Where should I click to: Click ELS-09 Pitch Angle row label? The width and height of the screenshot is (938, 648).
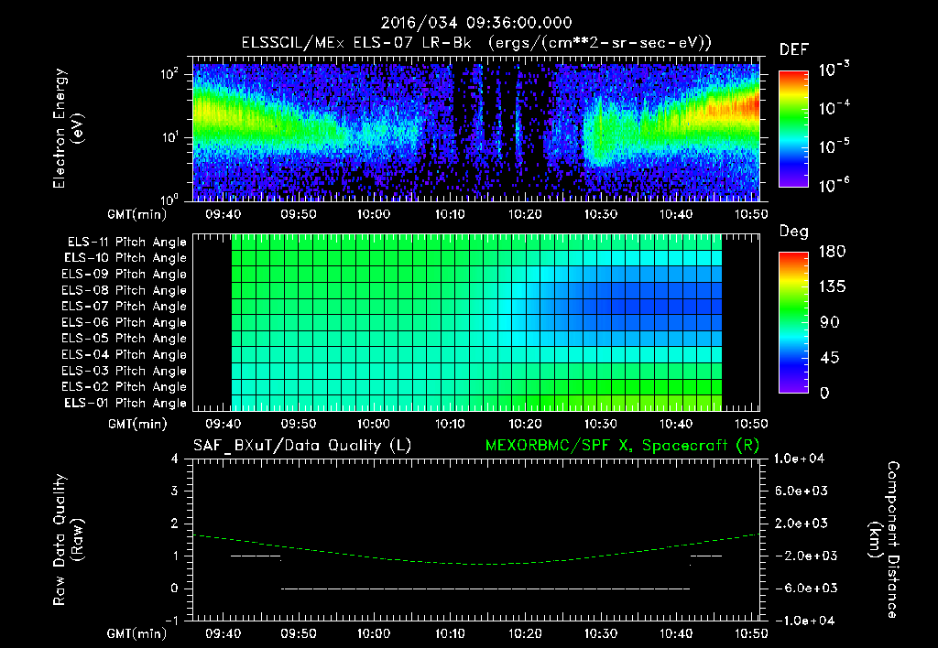125,275
